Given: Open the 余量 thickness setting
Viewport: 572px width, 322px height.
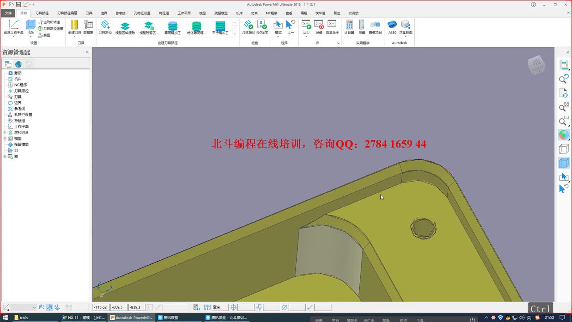Looking at the screenshot, I should [x=44, y=35].
